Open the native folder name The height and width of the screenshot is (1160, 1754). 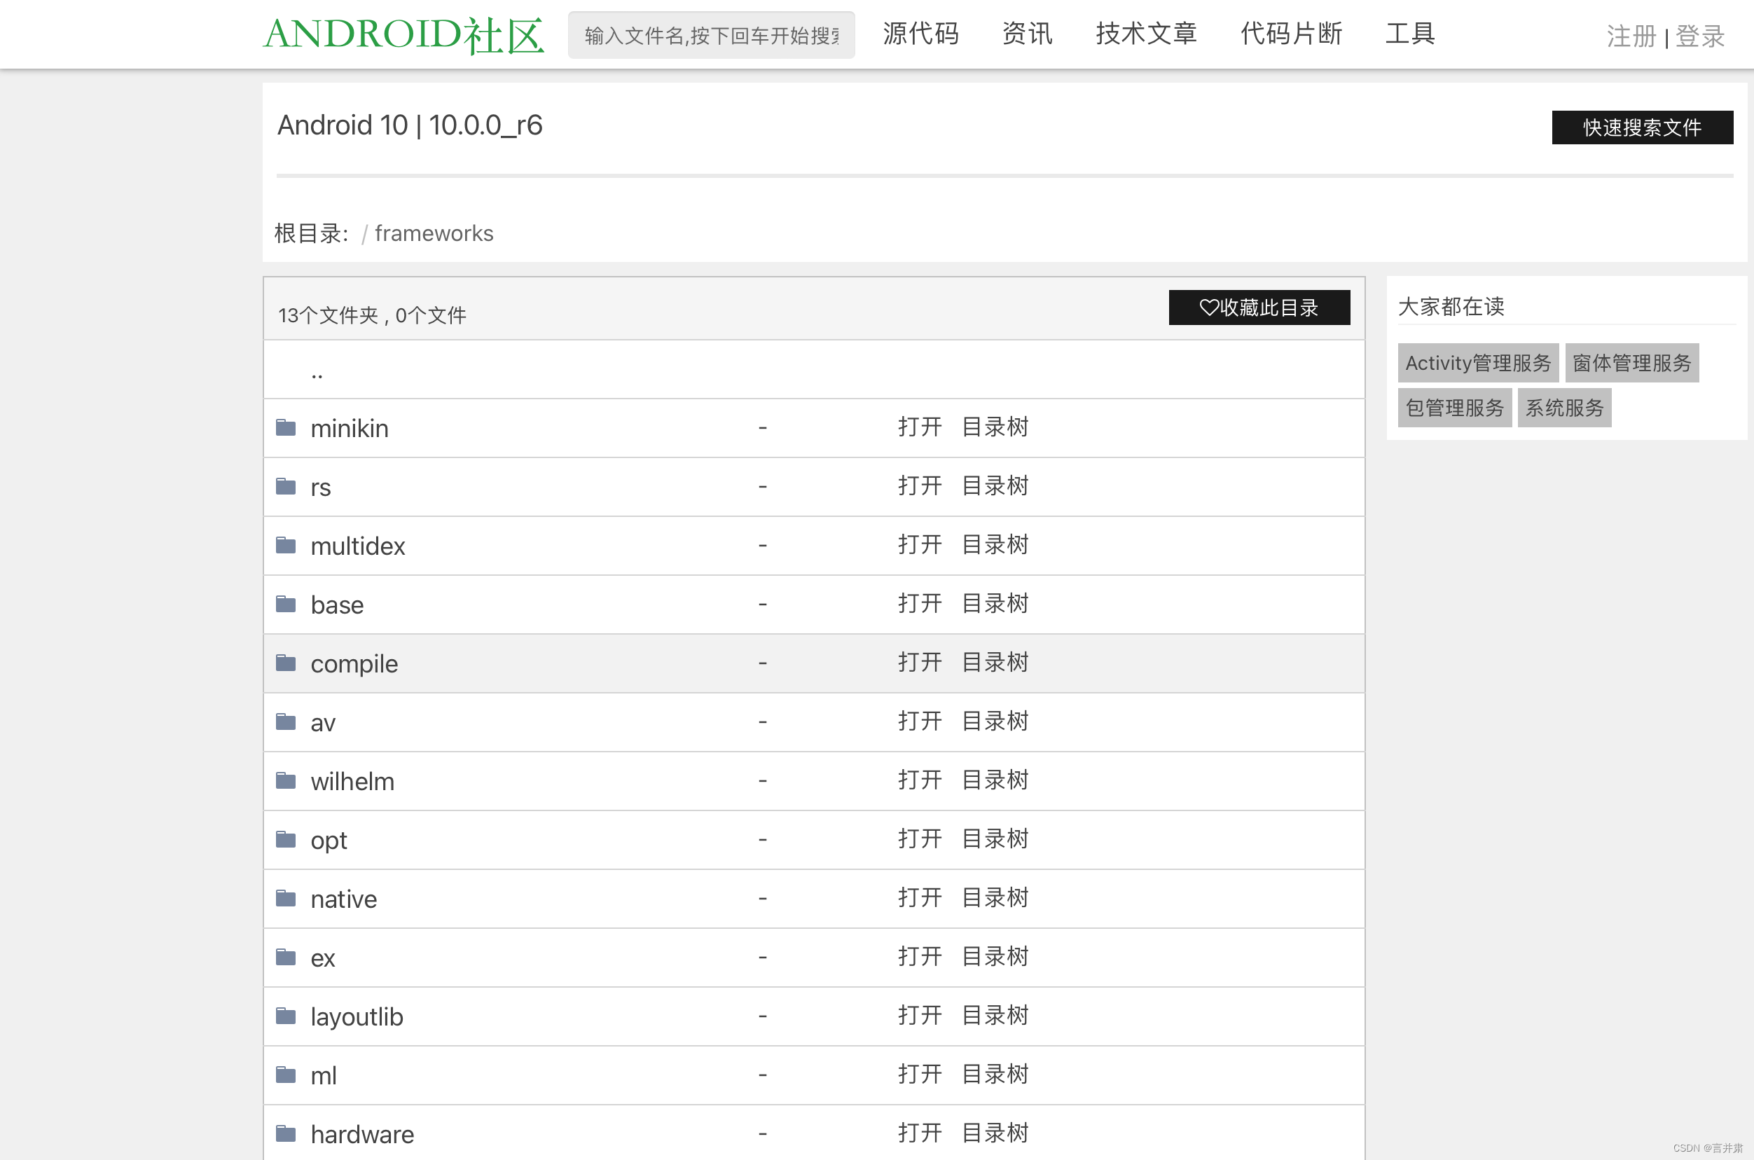coord(343,899)
